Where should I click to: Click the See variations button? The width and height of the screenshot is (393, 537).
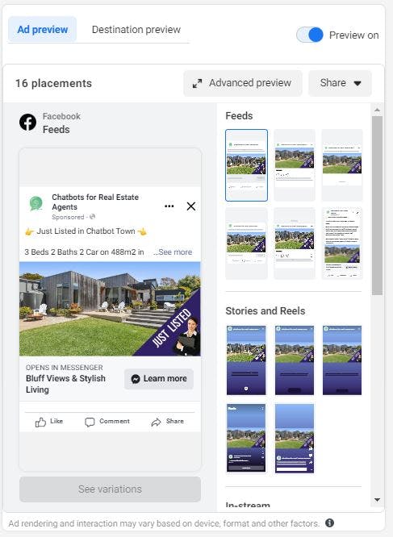[x=110, y=489]
